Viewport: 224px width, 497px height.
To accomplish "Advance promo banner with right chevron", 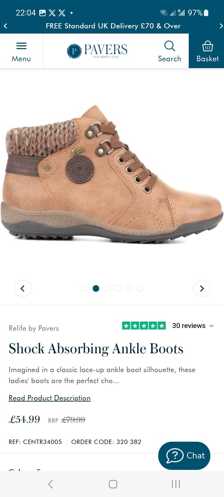I will (221, 26).
